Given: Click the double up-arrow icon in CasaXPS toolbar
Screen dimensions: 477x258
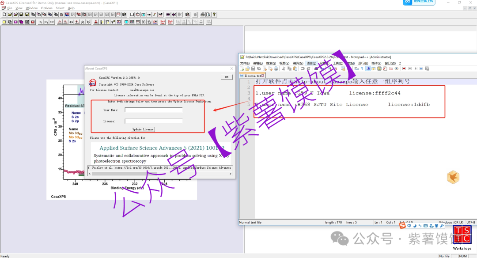Looking at the screenshot, I should click(83, 22).
